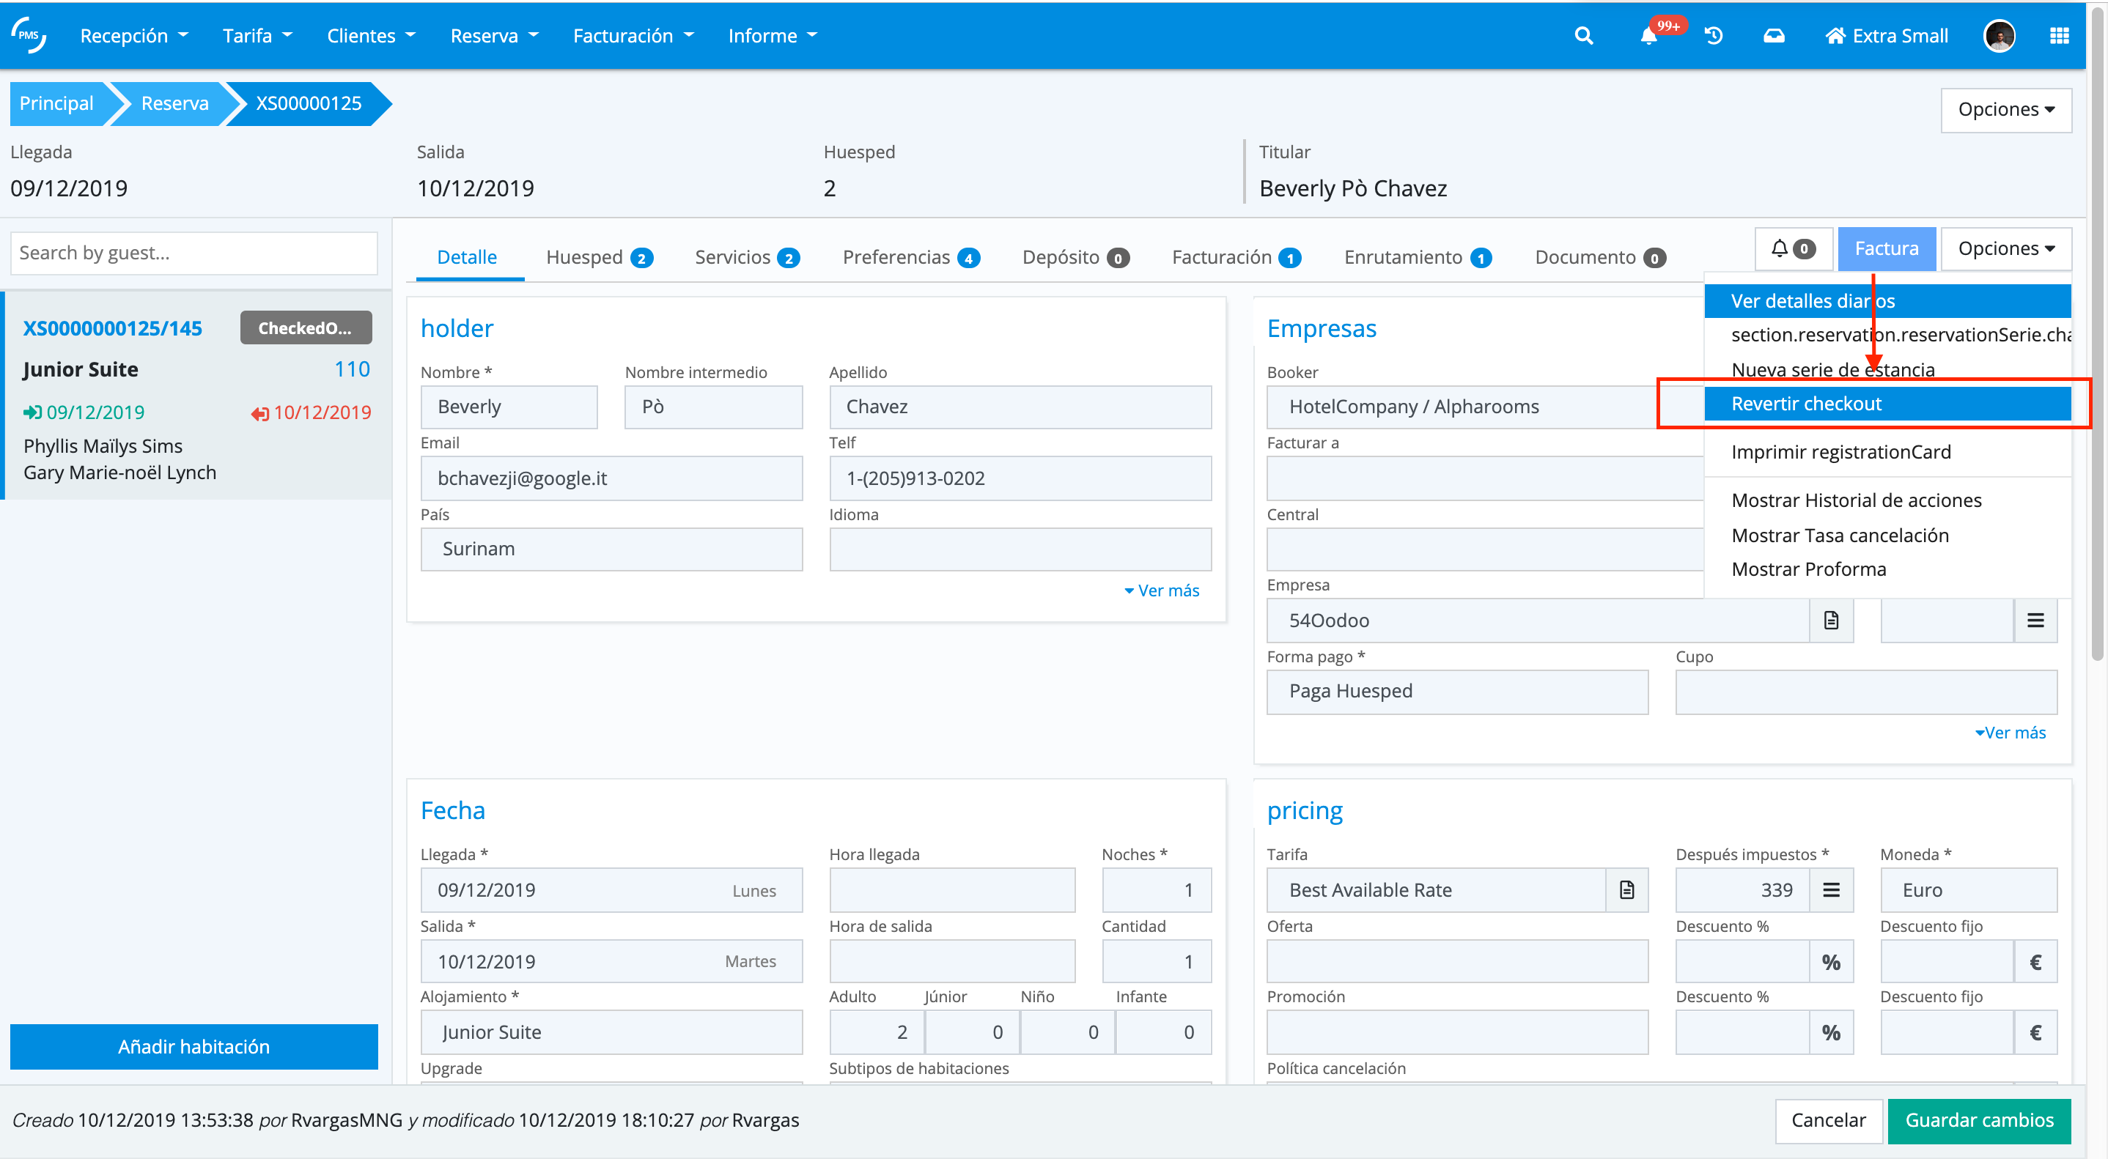Open the notifications bell with 99+ badge
The image size is (2108, 1159).
pos(1649,36)
